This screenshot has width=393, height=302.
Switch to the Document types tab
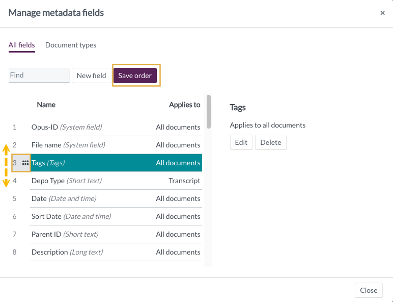[71, 45]
